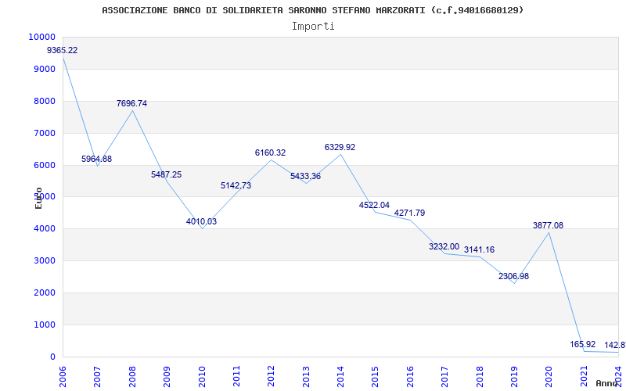626x391 pixels.
Task: Click the 6160.32 data label
Action: [x=271, y=152]
